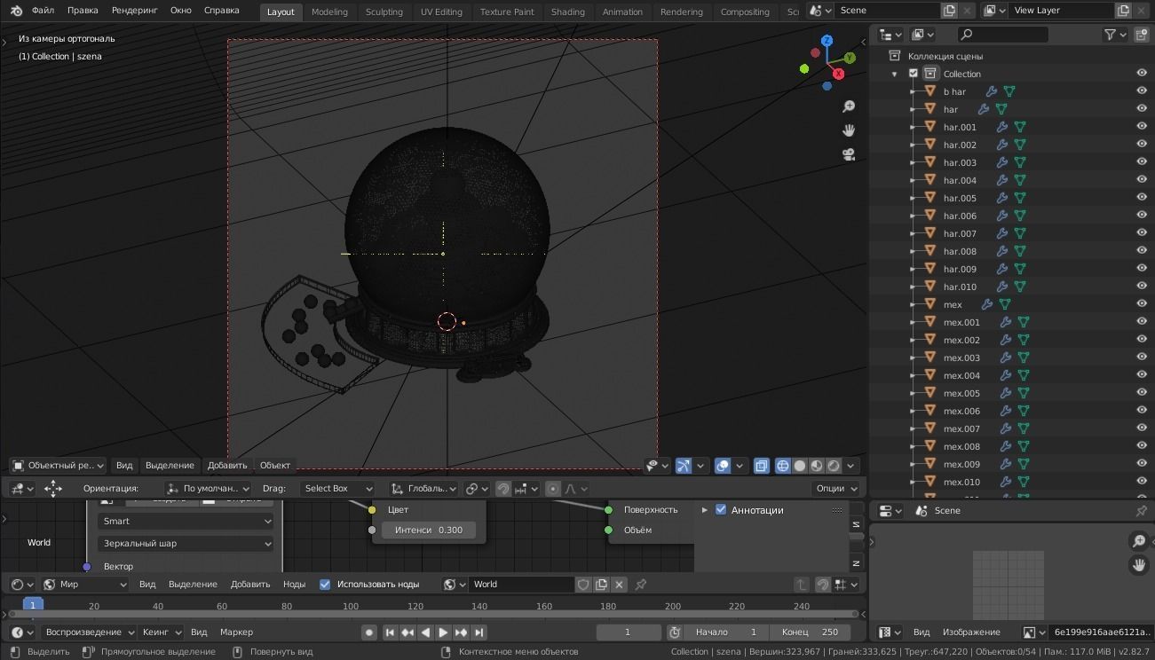This screenshot has width=1155, height=660.
Task: Switch to the Shading workspace tab
Action: pyautogui.click(x=567, y=12)
